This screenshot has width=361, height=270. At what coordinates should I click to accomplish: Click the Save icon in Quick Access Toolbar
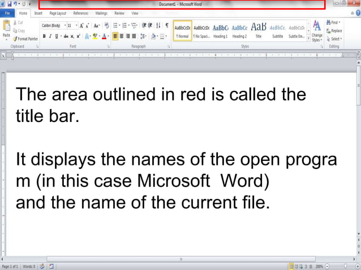click(9, 4)
